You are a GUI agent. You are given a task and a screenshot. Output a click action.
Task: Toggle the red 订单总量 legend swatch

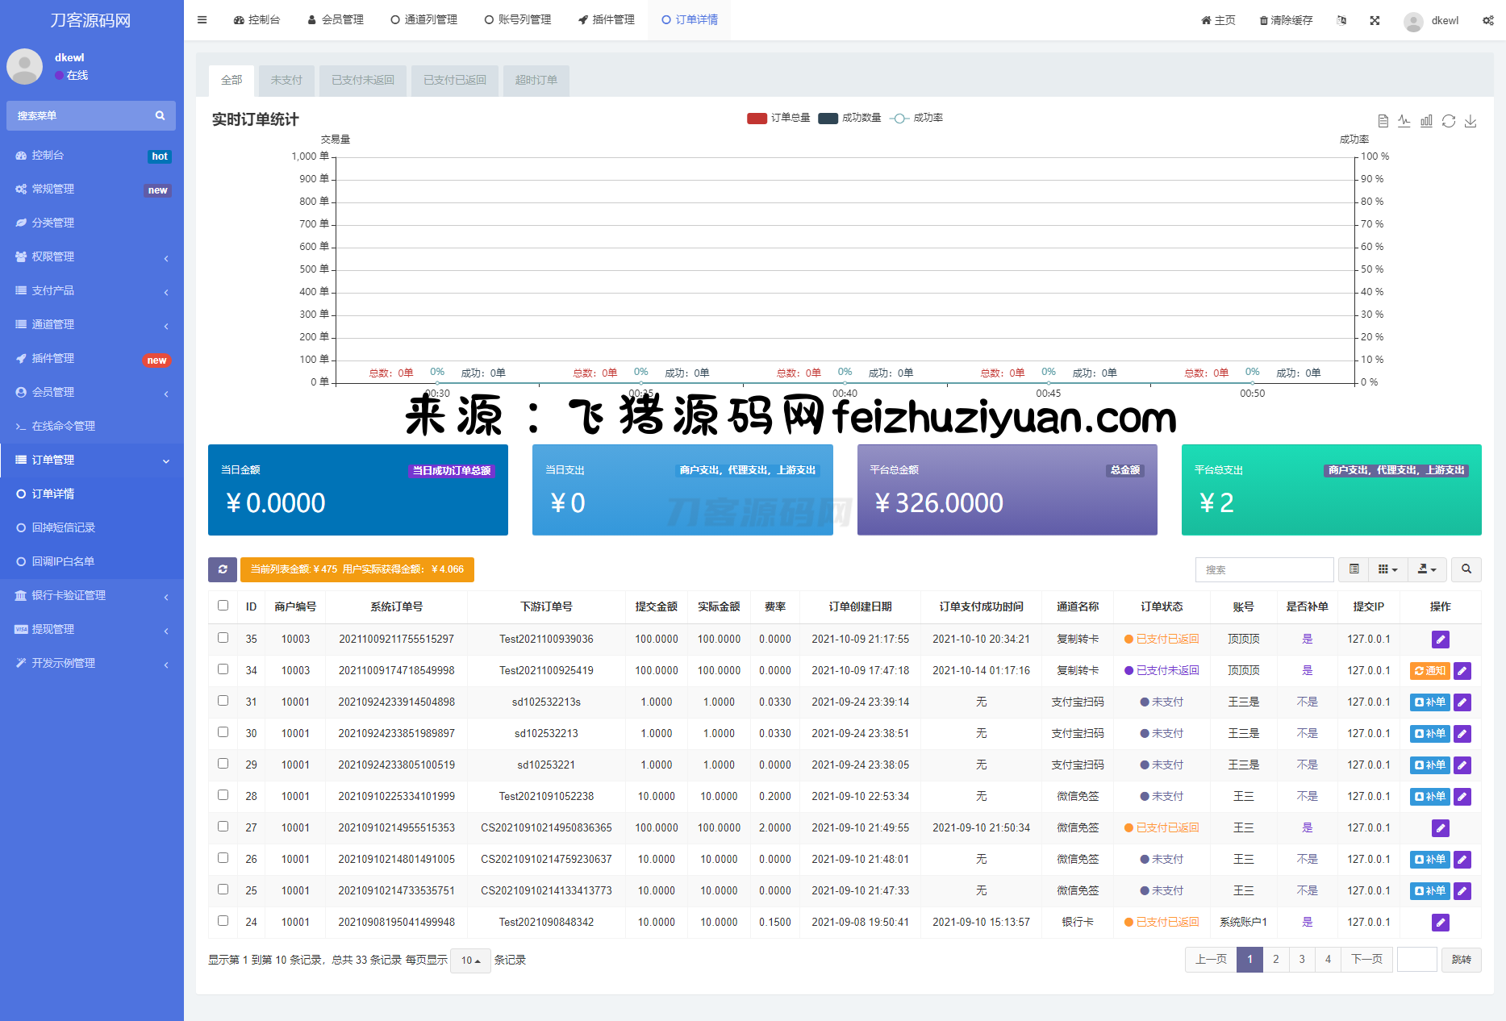757,118
